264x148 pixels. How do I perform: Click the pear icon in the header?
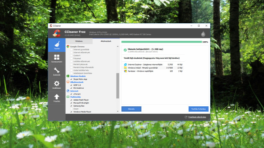pyautogui.click(x=203, y=34)
